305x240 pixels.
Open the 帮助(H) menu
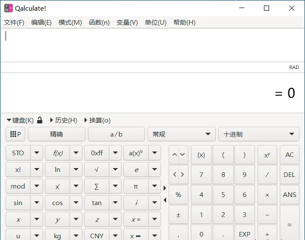click(184, 22)
